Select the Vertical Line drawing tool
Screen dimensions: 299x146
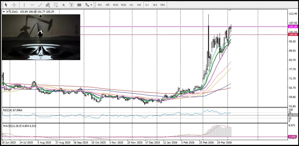point(24,5)
